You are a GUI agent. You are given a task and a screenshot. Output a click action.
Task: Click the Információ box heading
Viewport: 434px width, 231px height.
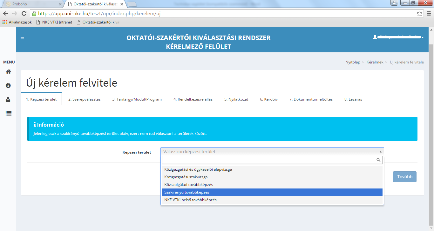coord(49,125)
